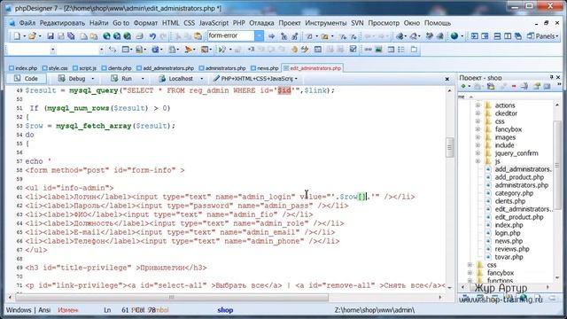This screenshot has width=567, height=319.
Task: Open the PHP+XHTML+CSS+JavaScript syntax dropdown
Action: click(296, 79)
